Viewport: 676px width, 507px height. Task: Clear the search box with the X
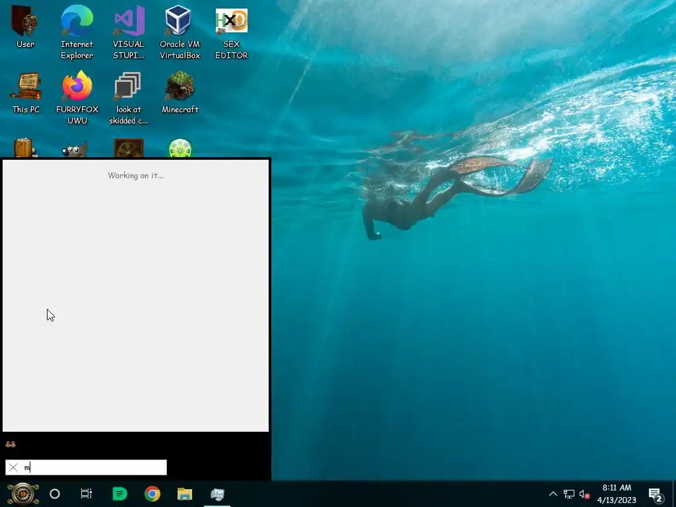pyautogui.click(x=13, y=467)
